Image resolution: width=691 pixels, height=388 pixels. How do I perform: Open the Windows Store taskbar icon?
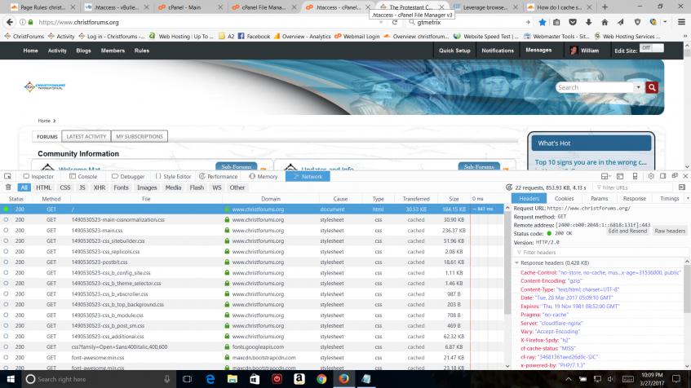click(255, 379)
